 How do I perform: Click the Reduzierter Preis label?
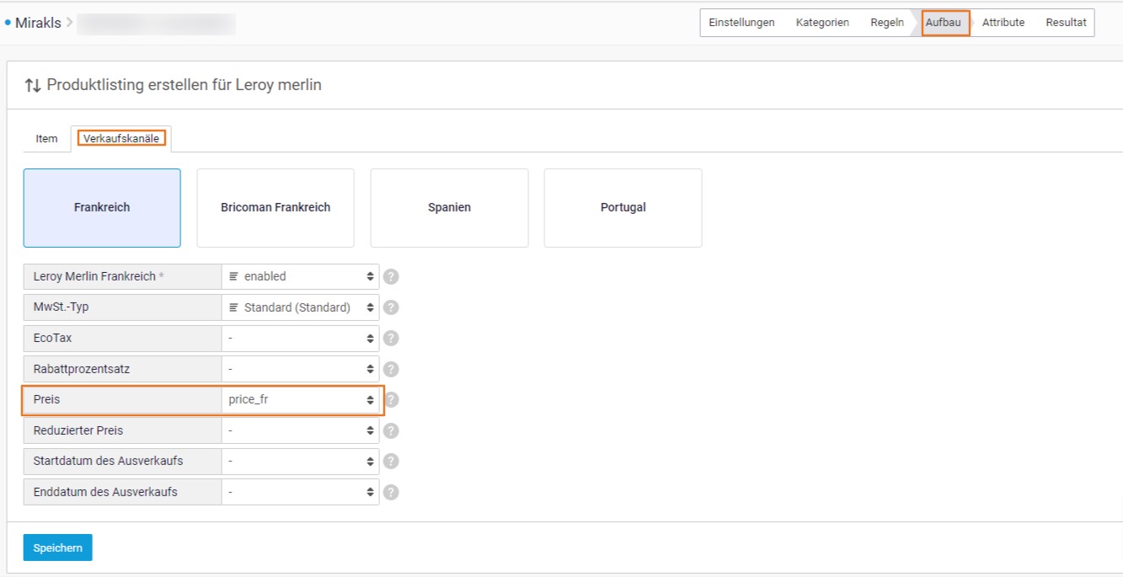pos(78,430)
